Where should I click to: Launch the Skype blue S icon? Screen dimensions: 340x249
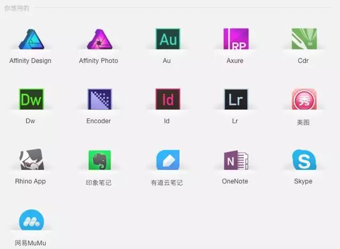(x=304, y=159)
